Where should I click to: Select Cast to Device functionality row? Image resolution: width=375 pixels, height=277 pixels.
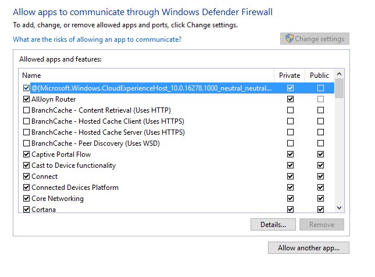tap(74, 166)
